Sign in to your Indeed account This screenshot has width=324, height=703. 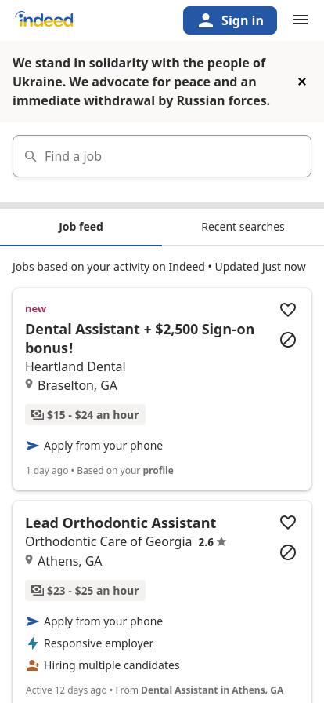click(230, 20)
